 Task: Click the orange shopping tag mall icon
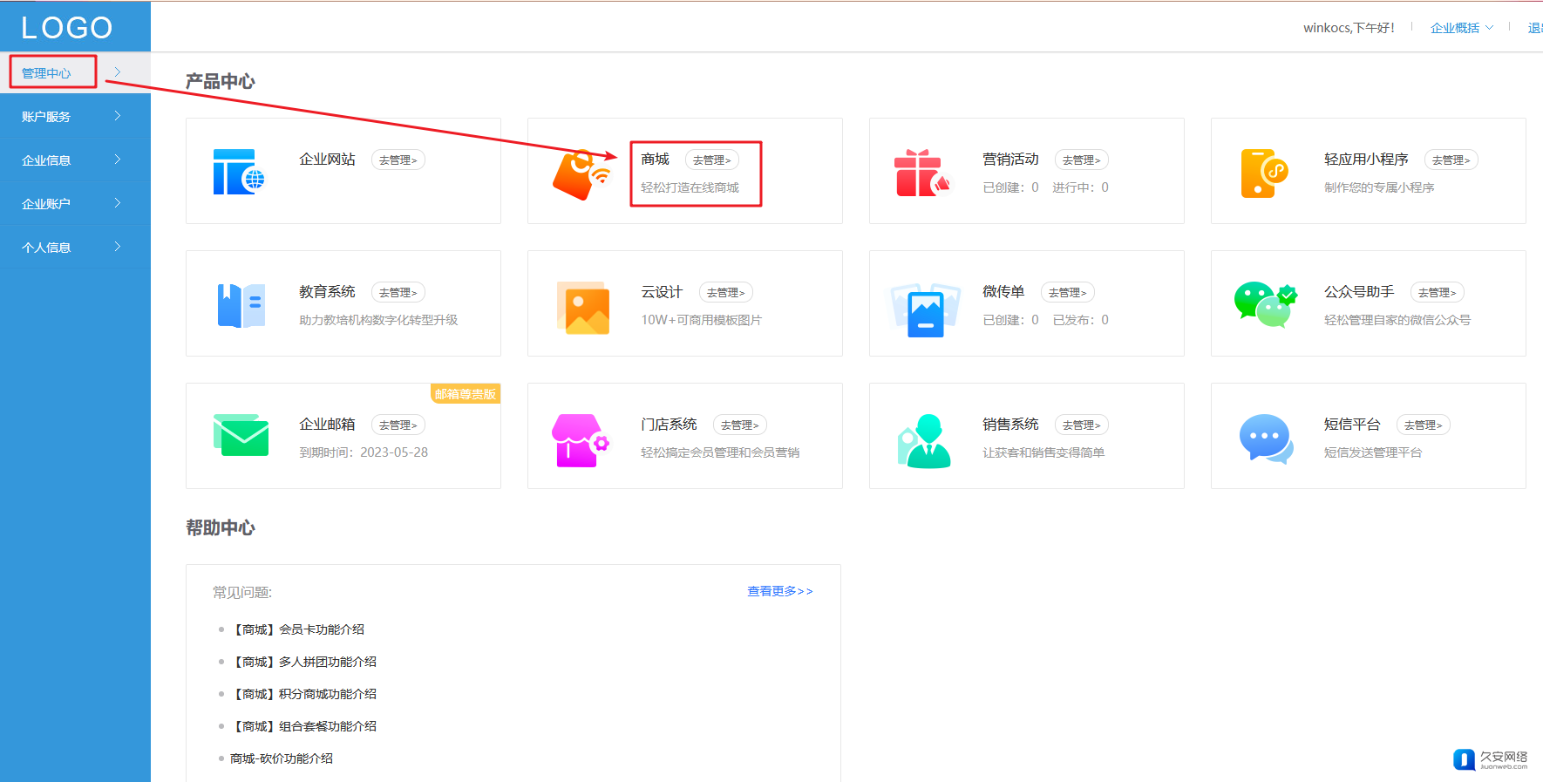tap(581, 174)
